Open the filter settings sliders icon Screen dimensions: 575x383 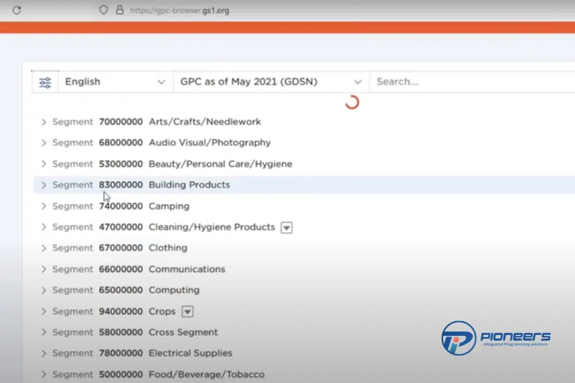click(x=45, y=82)
